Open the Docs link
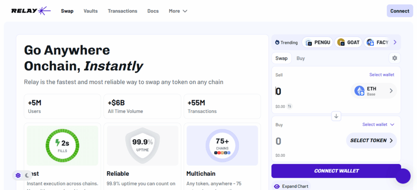 click(x=153, y=11)
